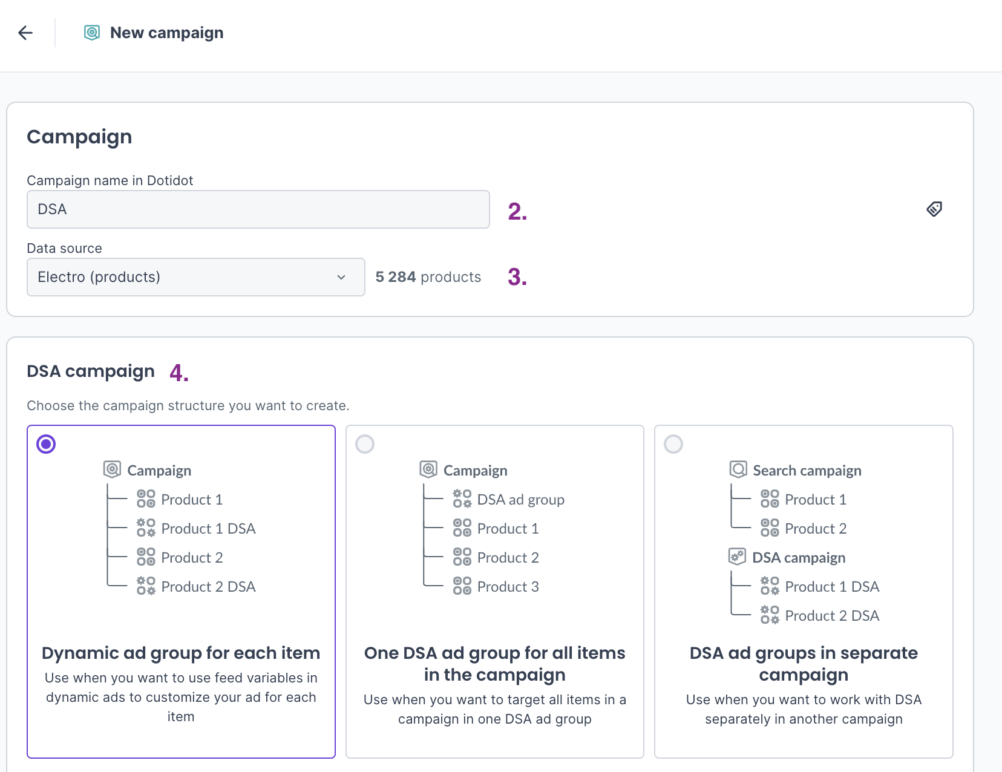Image resolution: width=1002 pixels, height=772 pixels.
Task: Click the DSA ad group icon in middle card
Action: point(462,499)
